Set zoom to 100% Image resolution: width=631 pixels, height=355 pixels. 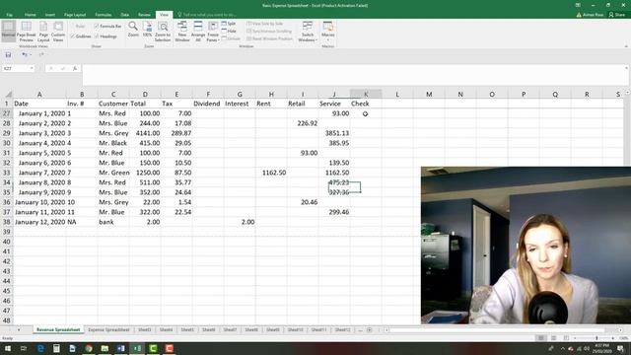pyautogui.click(x=147, y=30)
